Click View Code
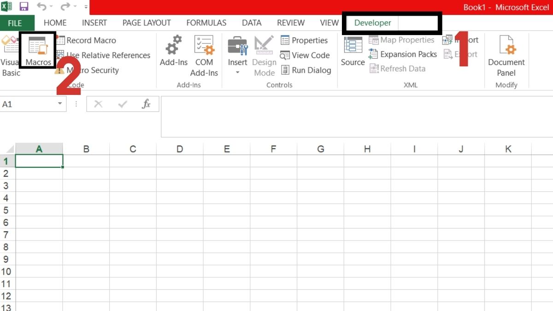 [305, 55]
